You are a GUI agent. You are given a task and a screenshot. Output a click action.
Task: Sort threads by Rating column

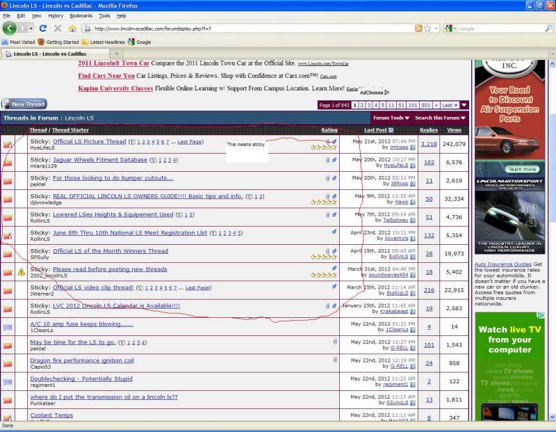click(x=329, y=130)
